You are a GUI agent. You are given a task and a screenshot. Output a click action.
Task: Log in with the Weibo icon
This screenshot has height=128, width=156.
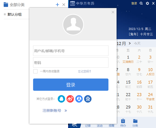click(x=70, y=99)
